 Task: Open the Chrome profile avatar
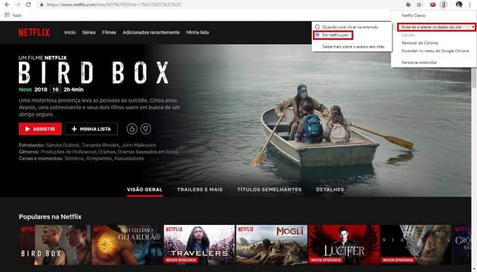click(459, 4)
